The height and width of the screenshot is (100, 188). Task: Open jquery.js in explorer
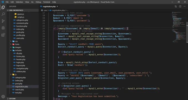coord(21,14)
